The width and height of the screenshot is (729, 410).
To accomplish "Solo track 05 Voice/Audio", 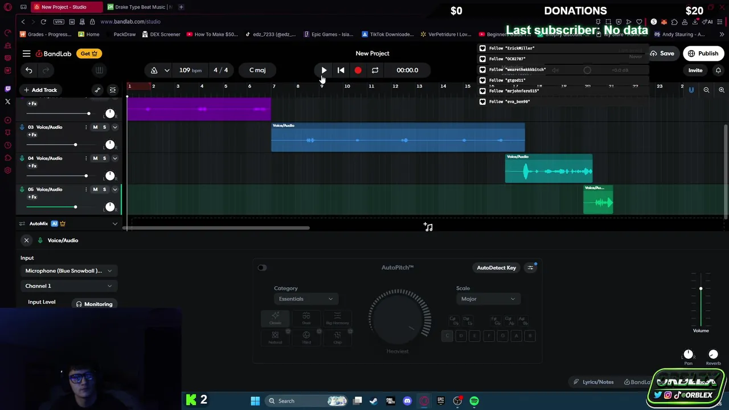I will (104, 189).
